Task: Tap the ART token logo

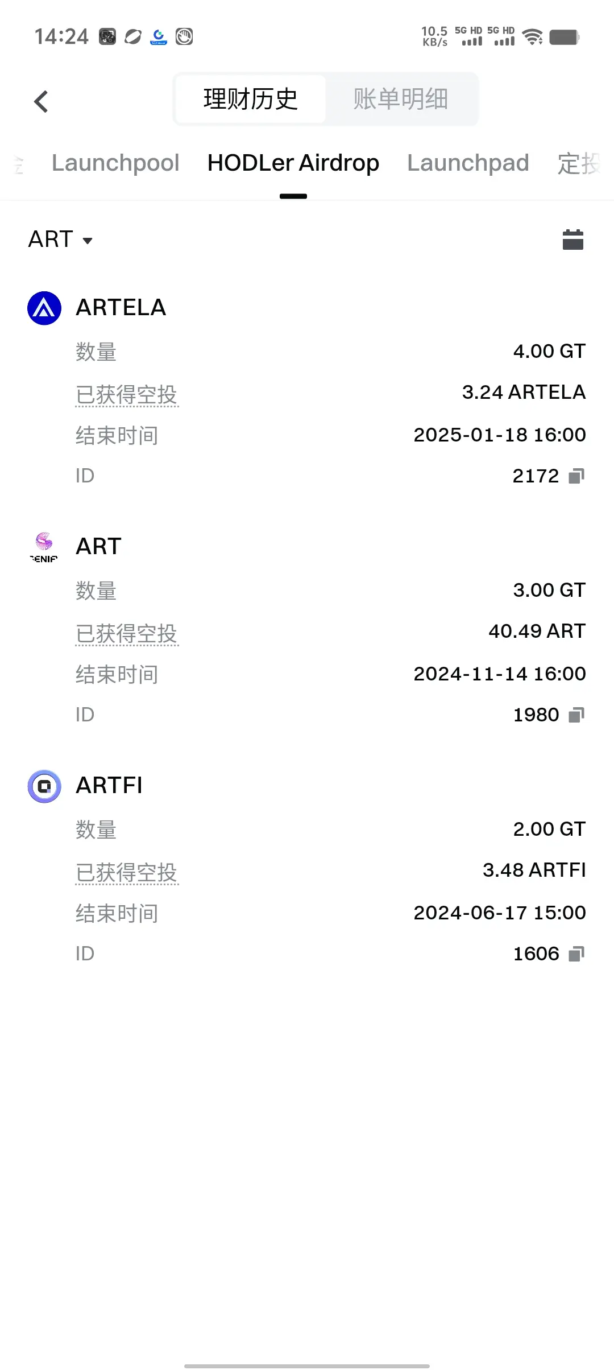Action: point(44,547)
